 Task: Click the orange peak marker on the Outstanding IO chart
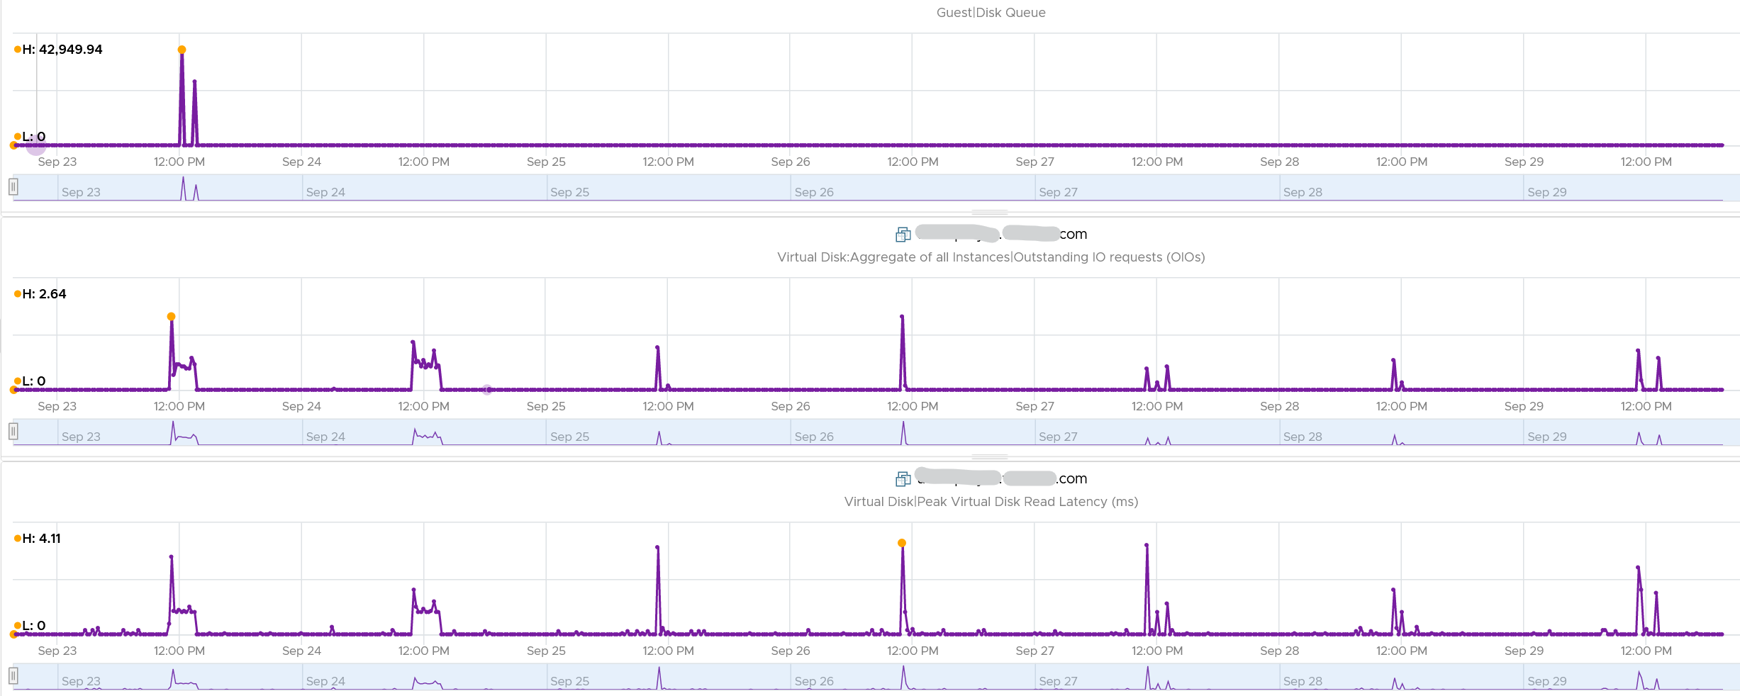click(171, 317)
